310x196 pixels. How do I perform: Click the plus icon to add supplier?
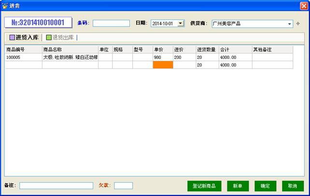point(298,24)
